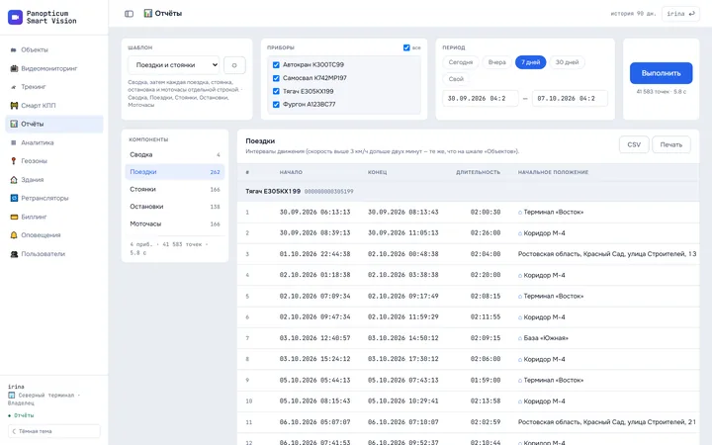Click the Конец column header
712x445 pixels.
point(377,172)
